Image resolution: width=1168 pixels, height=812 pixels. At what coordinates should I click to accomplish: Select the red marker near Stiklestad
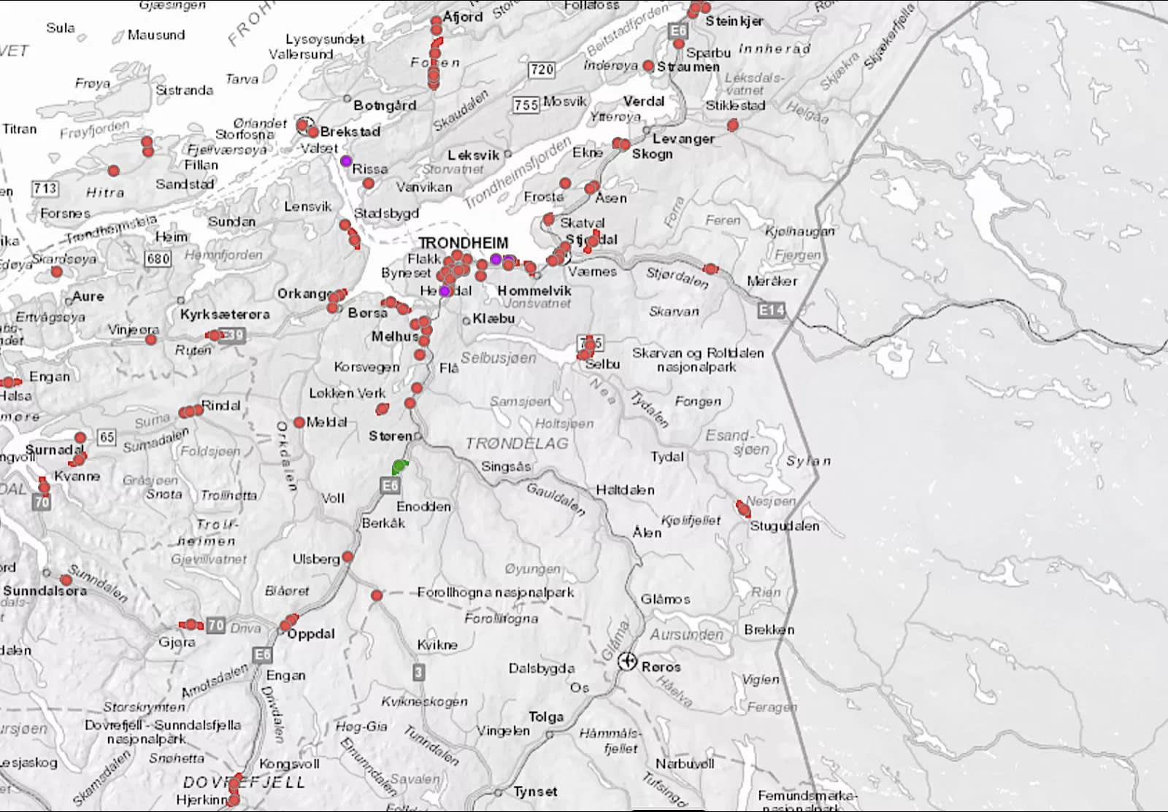(x=733, y=125)
